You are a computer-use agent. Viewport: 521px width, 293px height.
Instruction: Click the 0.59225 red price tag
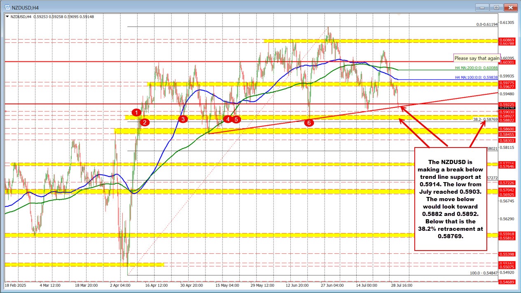507,104
